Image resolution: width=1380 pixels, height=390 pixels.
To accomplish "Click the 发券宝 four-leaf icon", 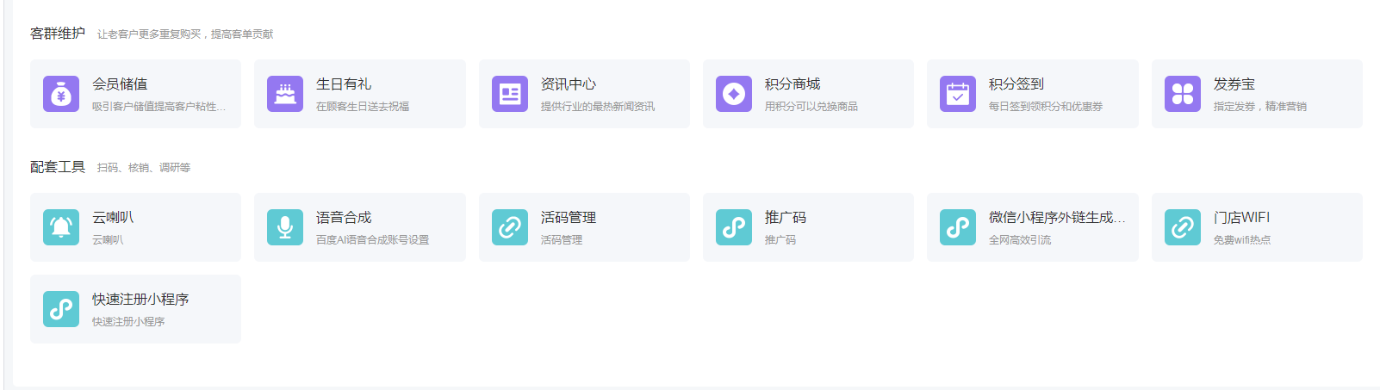I will 1183,94.
